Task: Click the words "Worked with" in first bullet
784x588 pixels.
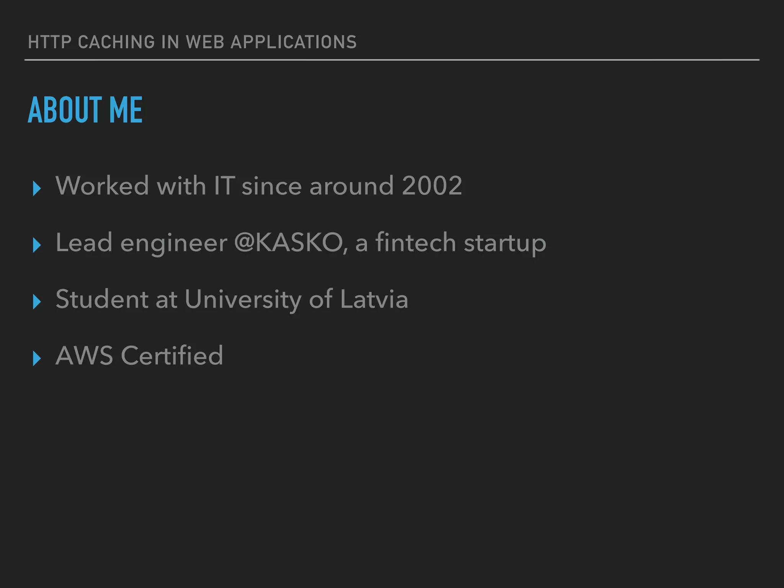Action: pos(131,186)
